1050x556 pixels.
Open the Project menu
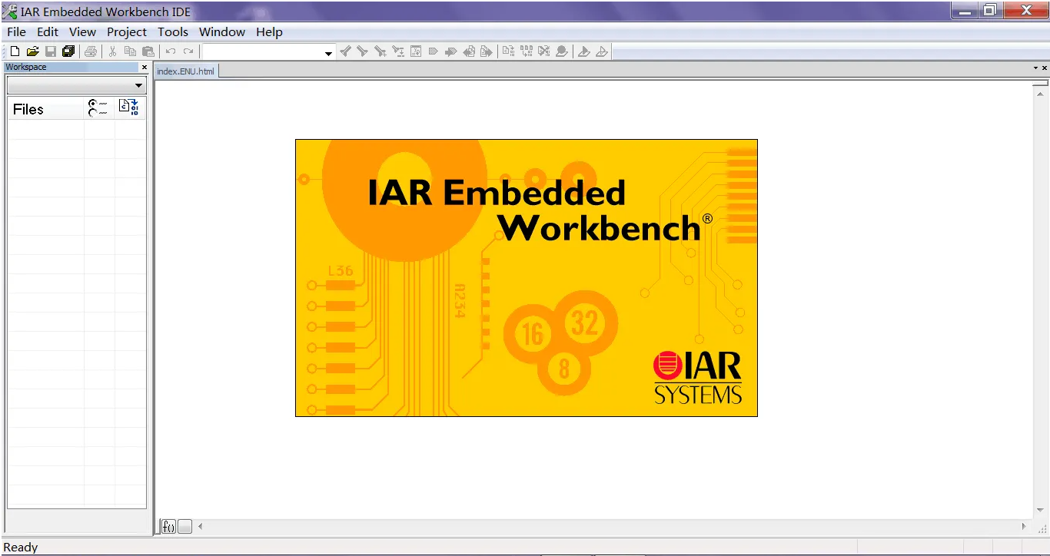coord(127,31)
